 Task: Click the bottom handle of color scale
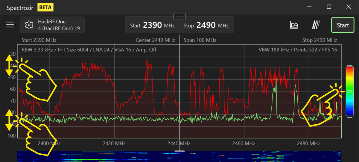pos(349,117)
